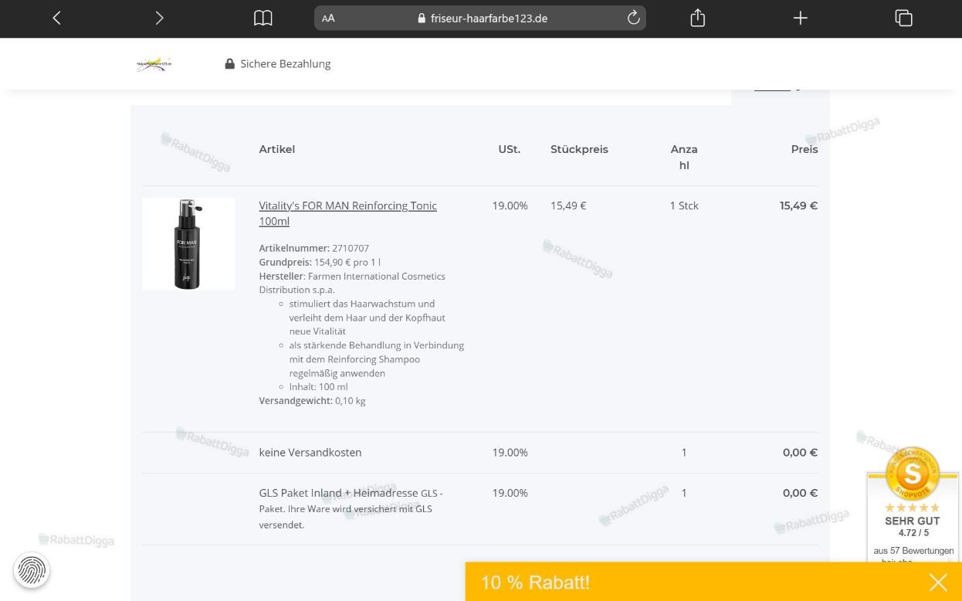Click the address bar friseur-haarfarbe123.de

click(x=480, y=19)
